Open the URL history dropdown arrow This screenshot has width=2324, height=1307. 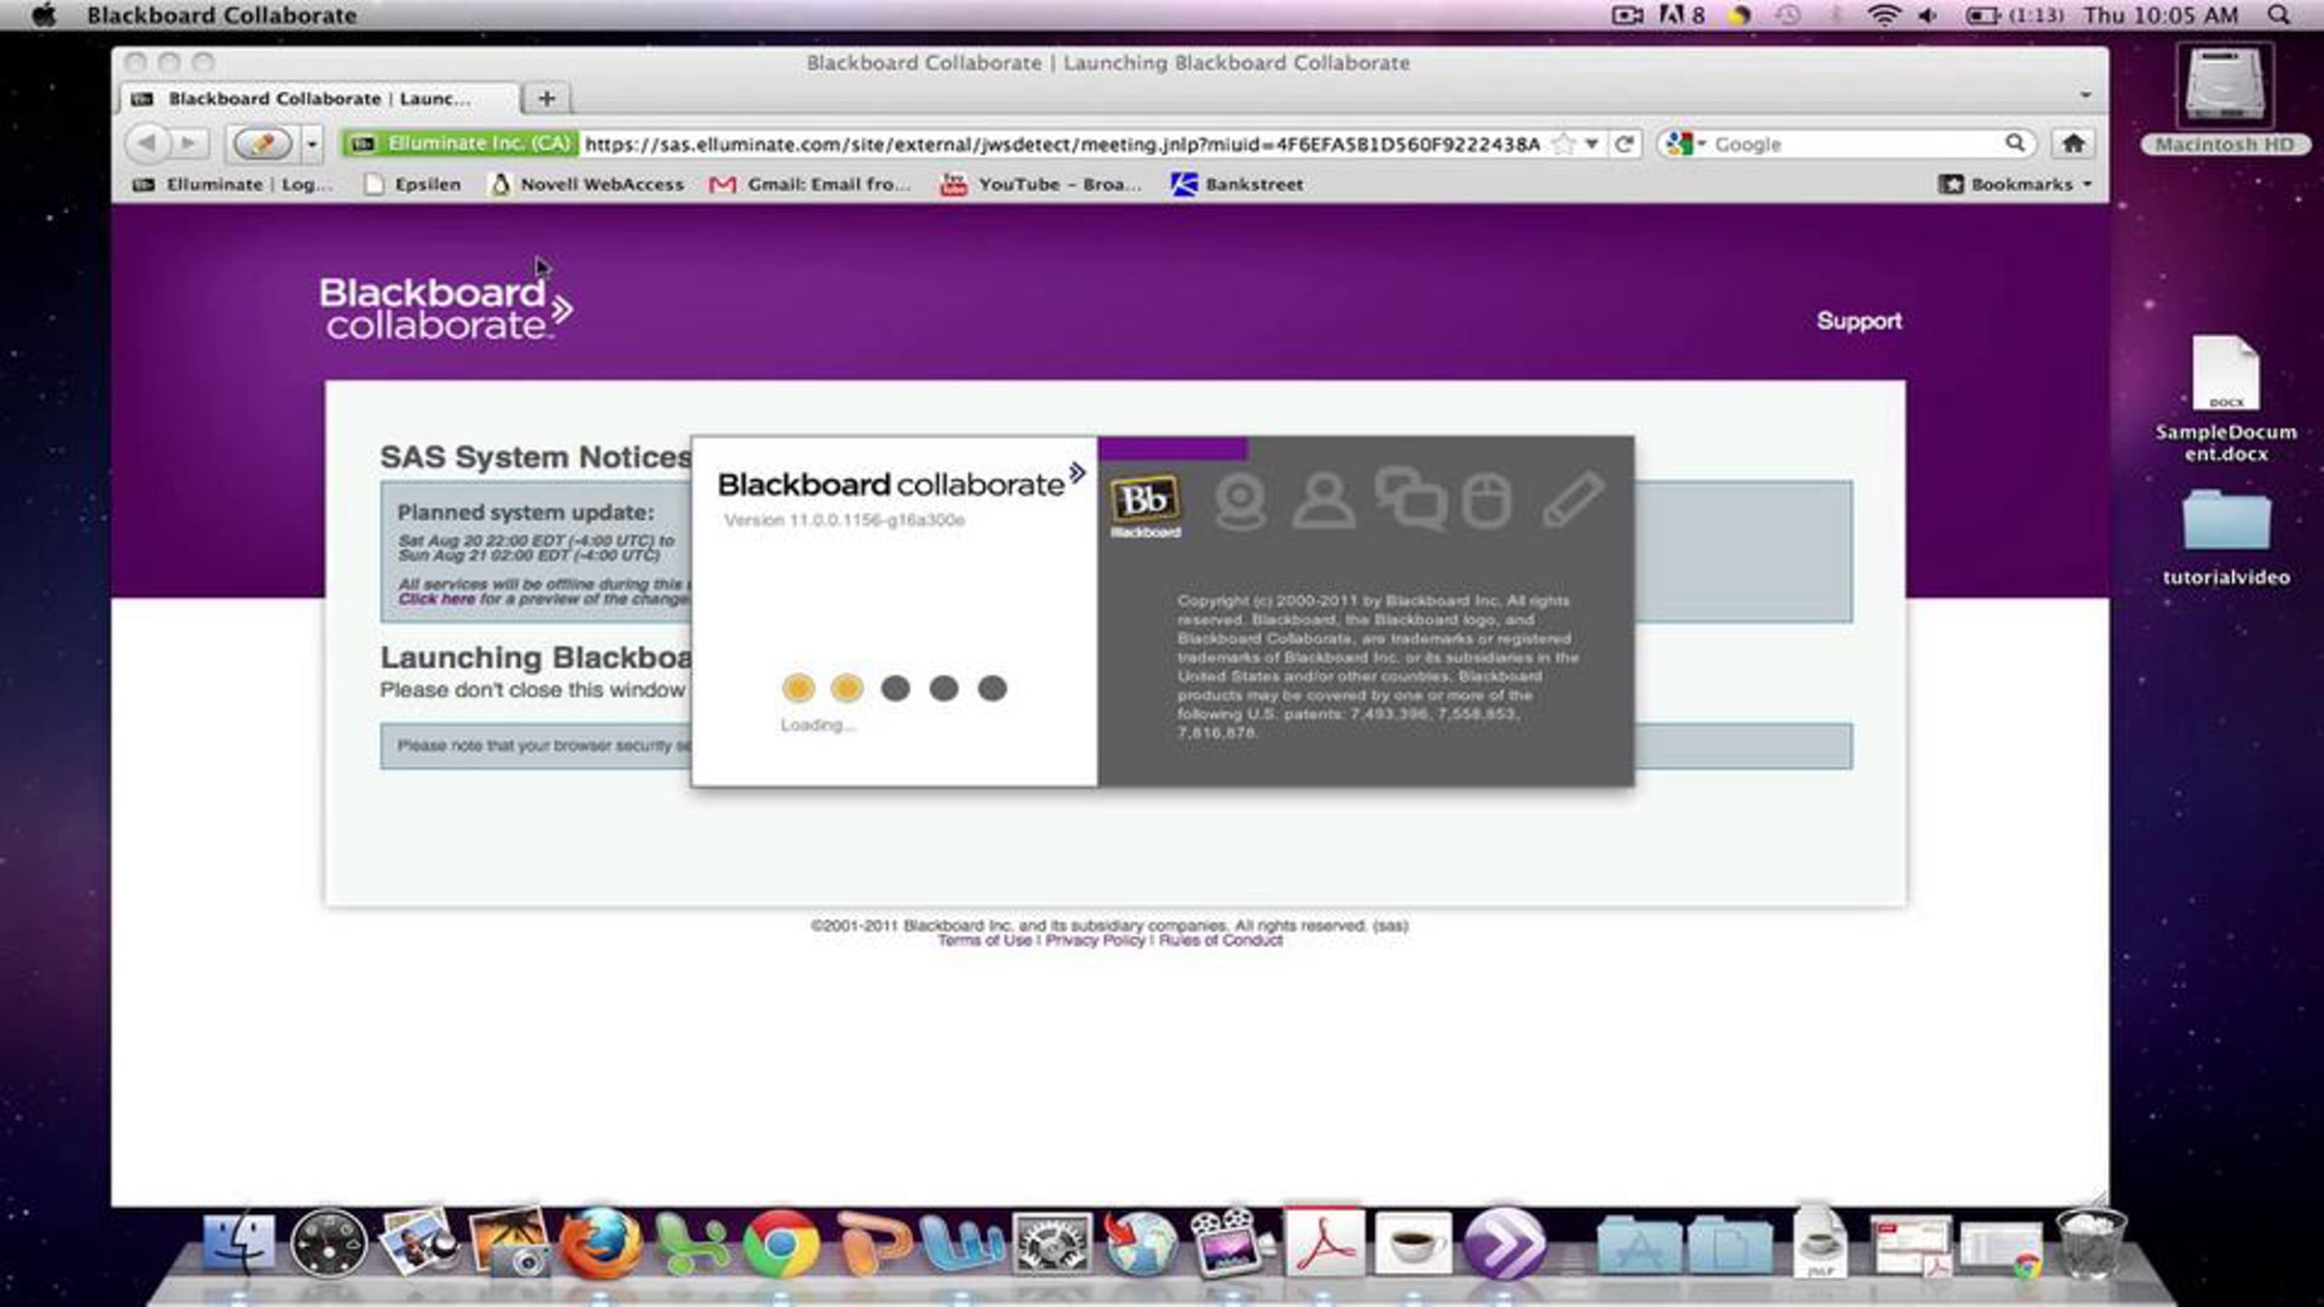[x=1591, y=144]
